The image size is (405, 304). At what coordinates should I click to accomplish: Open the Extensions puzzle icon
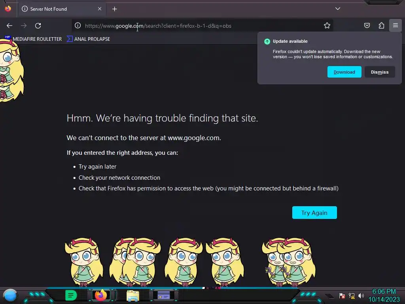click(x=381, y=25)
